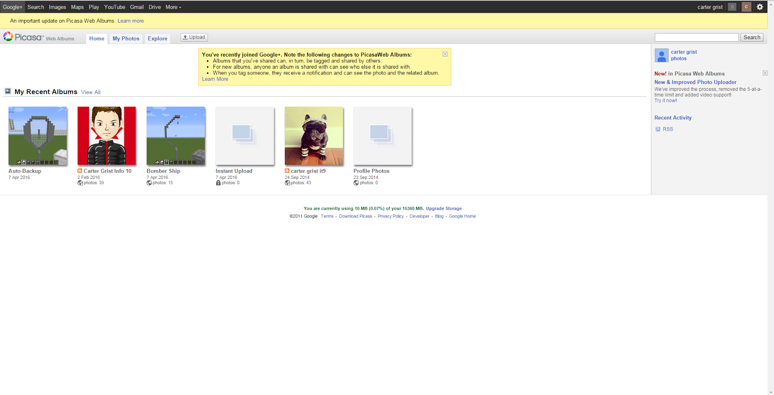Click the Picasa logo icon

[x=8, y=37]
